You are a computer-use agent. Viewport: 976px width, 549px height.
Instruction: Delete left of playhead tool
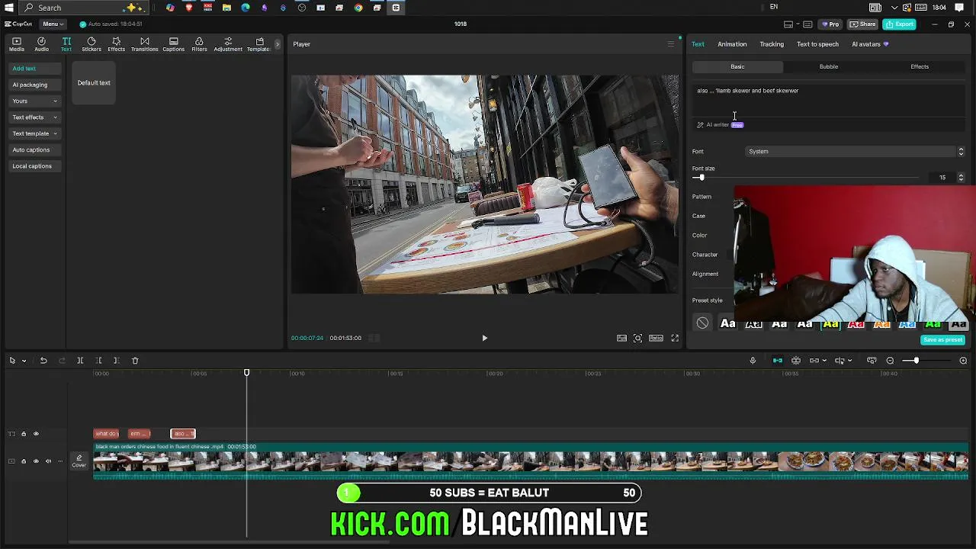[98, 361]
